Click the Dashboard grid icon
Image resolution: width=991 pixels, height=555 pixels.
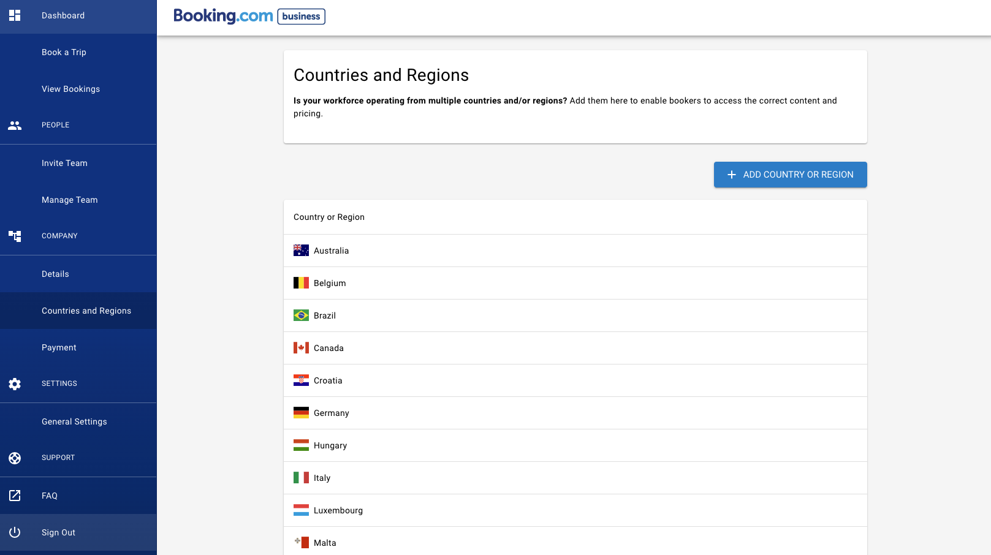point(15,15)
